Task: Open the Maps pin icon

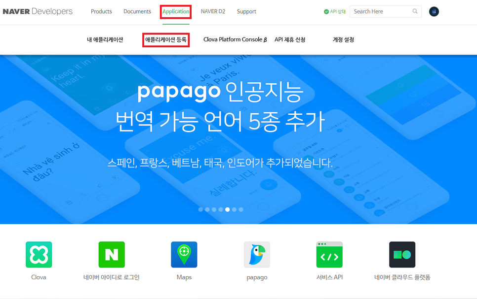Action: click(x=184, y=254)
